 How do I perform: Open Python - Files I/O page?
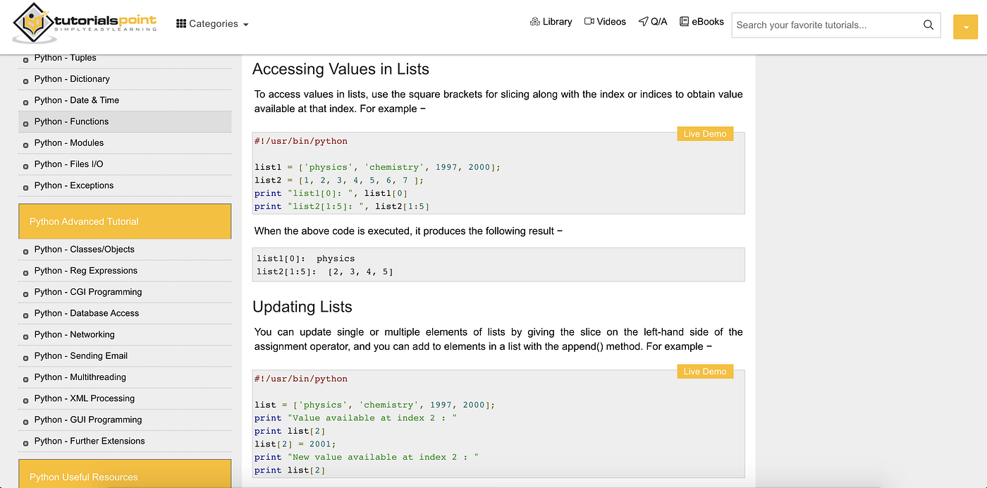coord(68,164)
